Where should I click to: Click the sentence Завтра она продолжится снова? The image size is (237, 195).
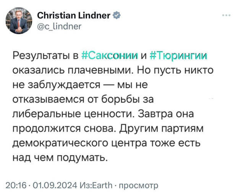pos(104,121)
